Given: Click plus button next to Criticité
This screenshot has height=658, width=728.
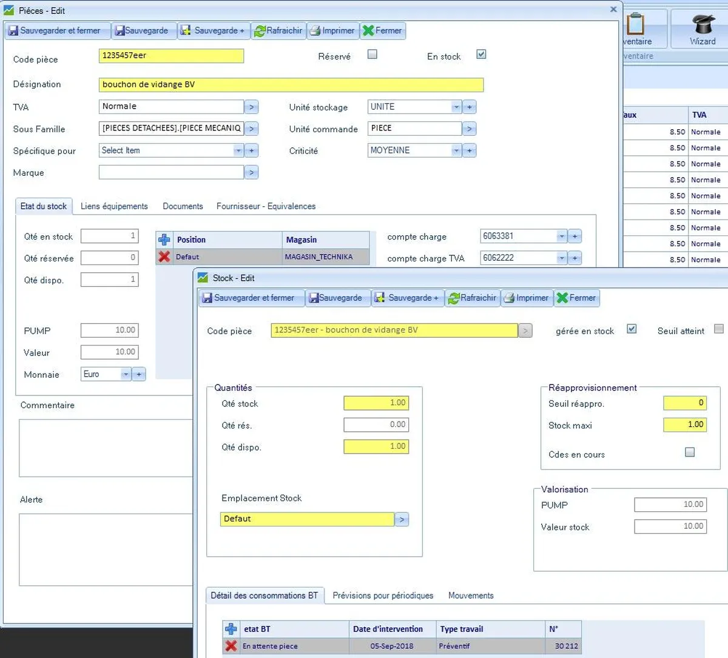Looking at the screenshot, I should click(470, 150).
